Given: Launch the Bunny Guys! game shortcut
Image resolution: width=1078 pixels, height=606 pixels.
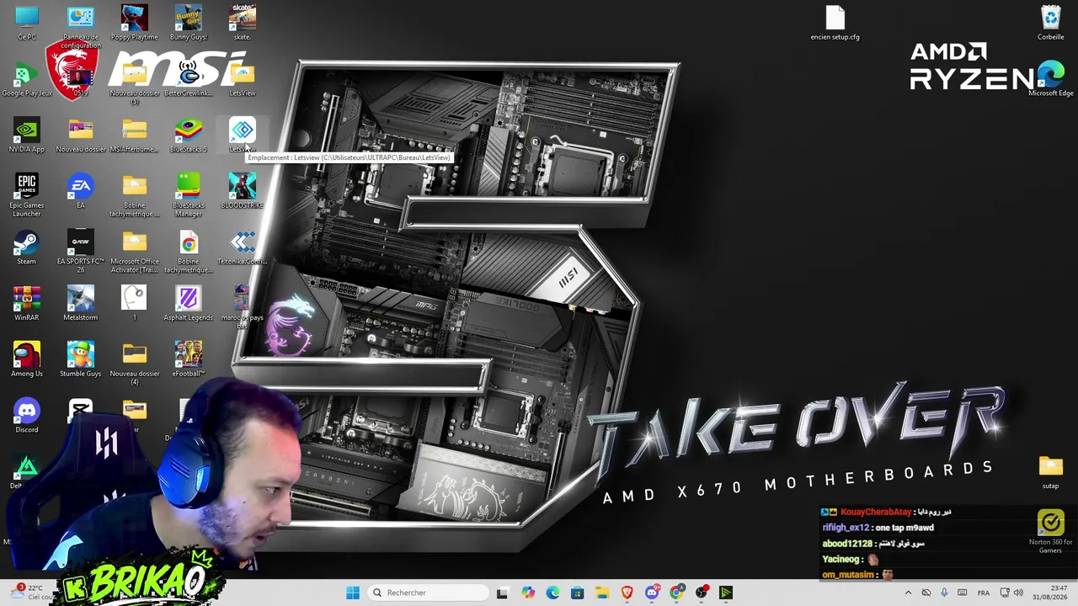Looking at the screenshot, I should point(189,23).
